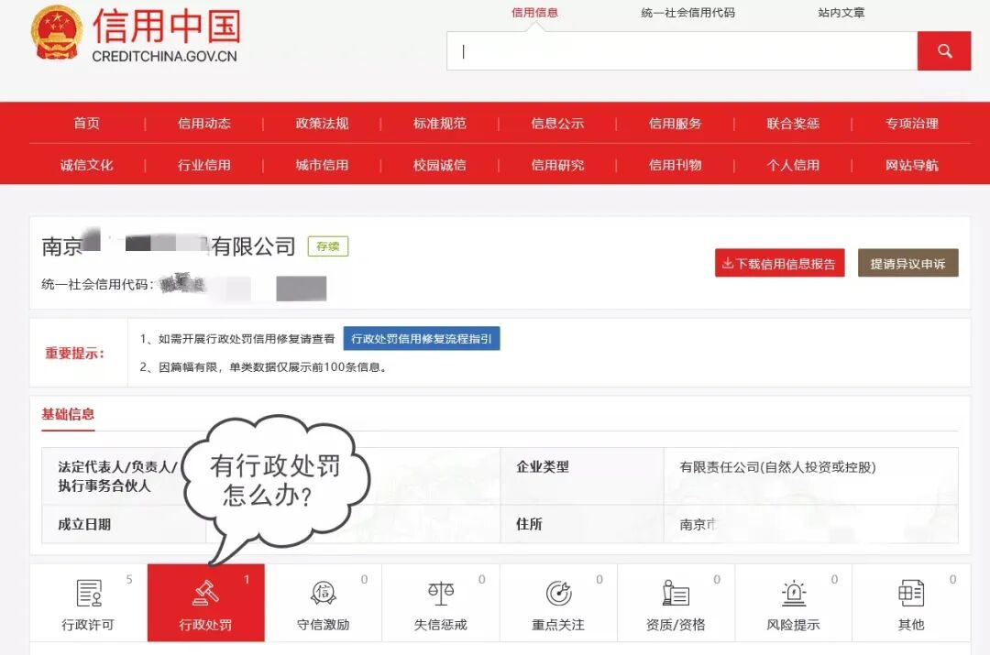Open 信用服务 navigation item
Screen dimensions: 990x655
point(675,123)
